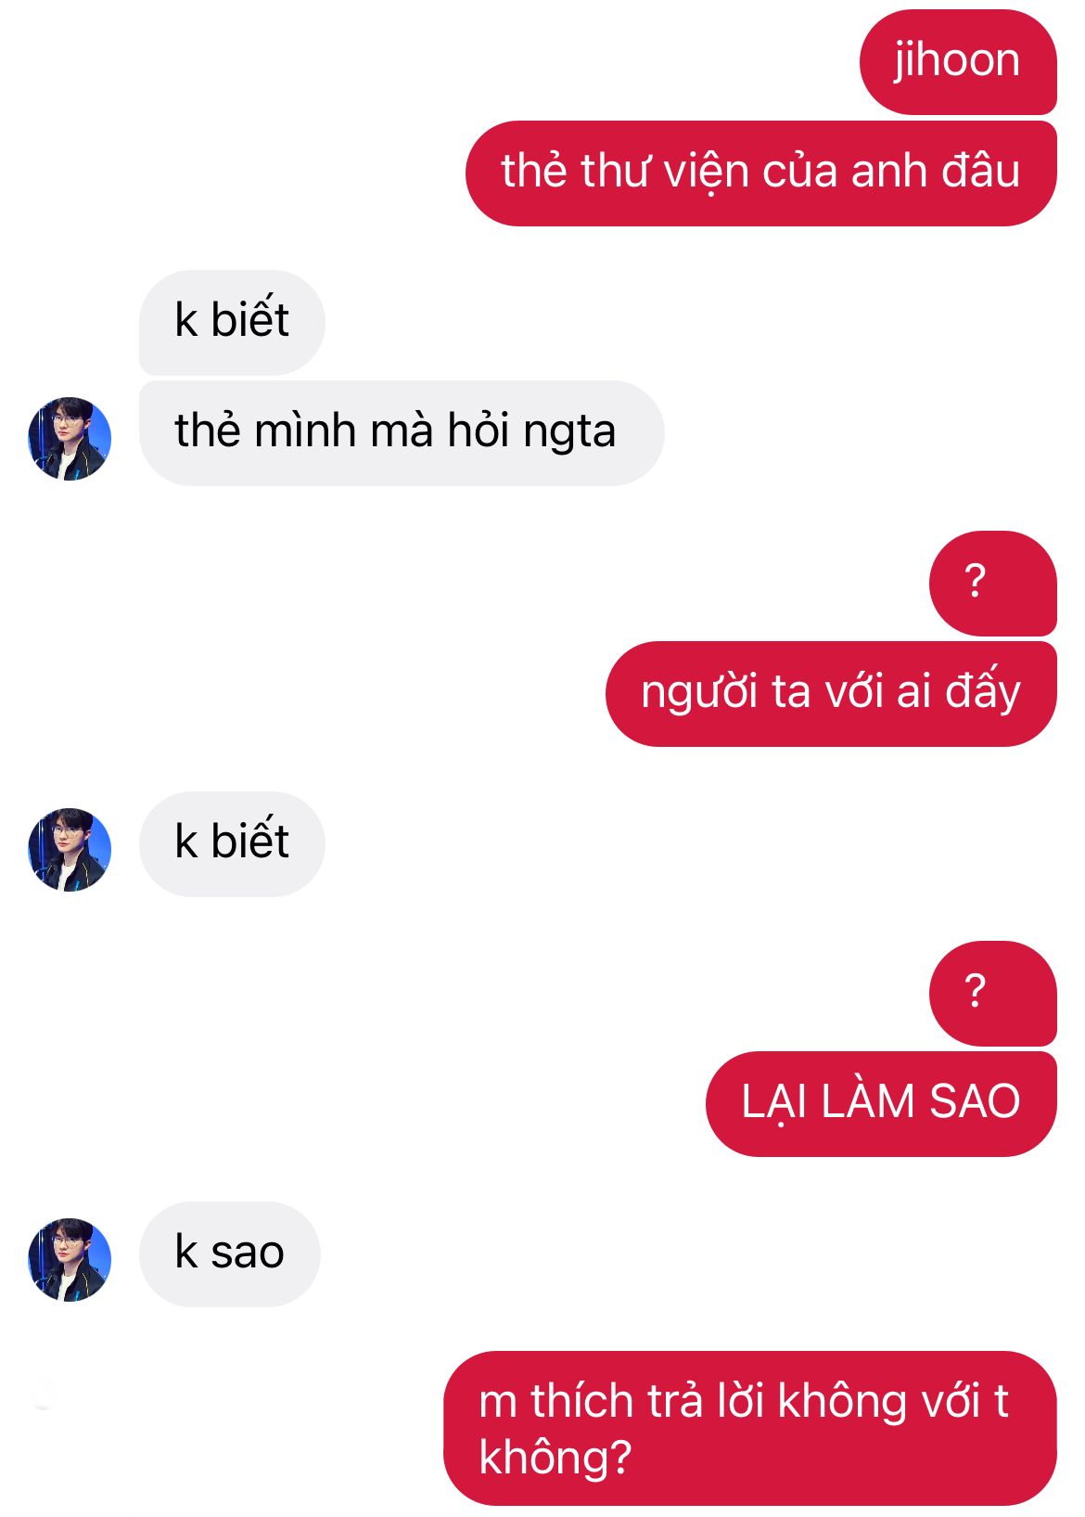Select the "k biết" bubble below "người ta với ai đấy"
The height and width of the screenshot is (1517, 1085).
click(x=232, y=843)
